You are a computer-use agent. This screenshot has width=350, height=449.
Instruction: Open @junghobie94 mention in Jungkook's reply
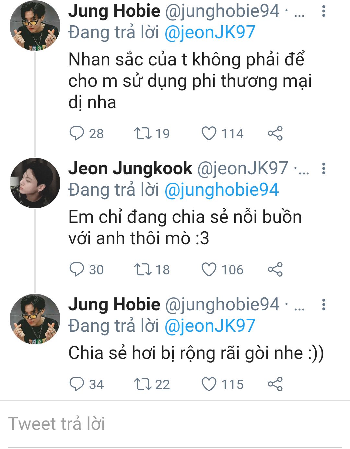[222, 190]
